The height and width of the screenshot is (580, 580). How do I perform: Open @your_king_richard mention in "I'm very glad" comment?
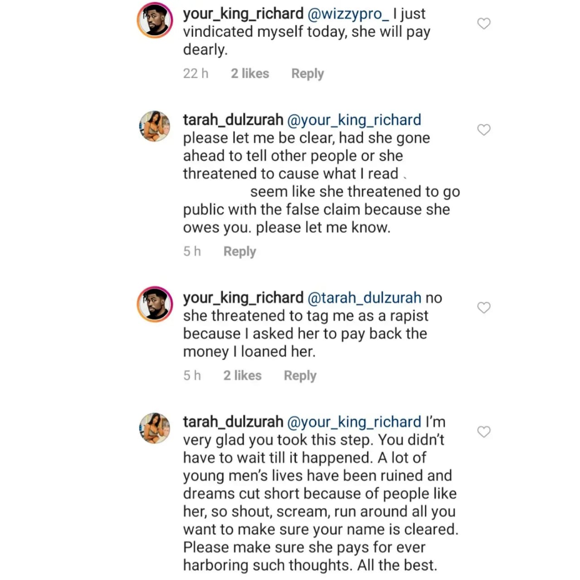tap(354, 422)
